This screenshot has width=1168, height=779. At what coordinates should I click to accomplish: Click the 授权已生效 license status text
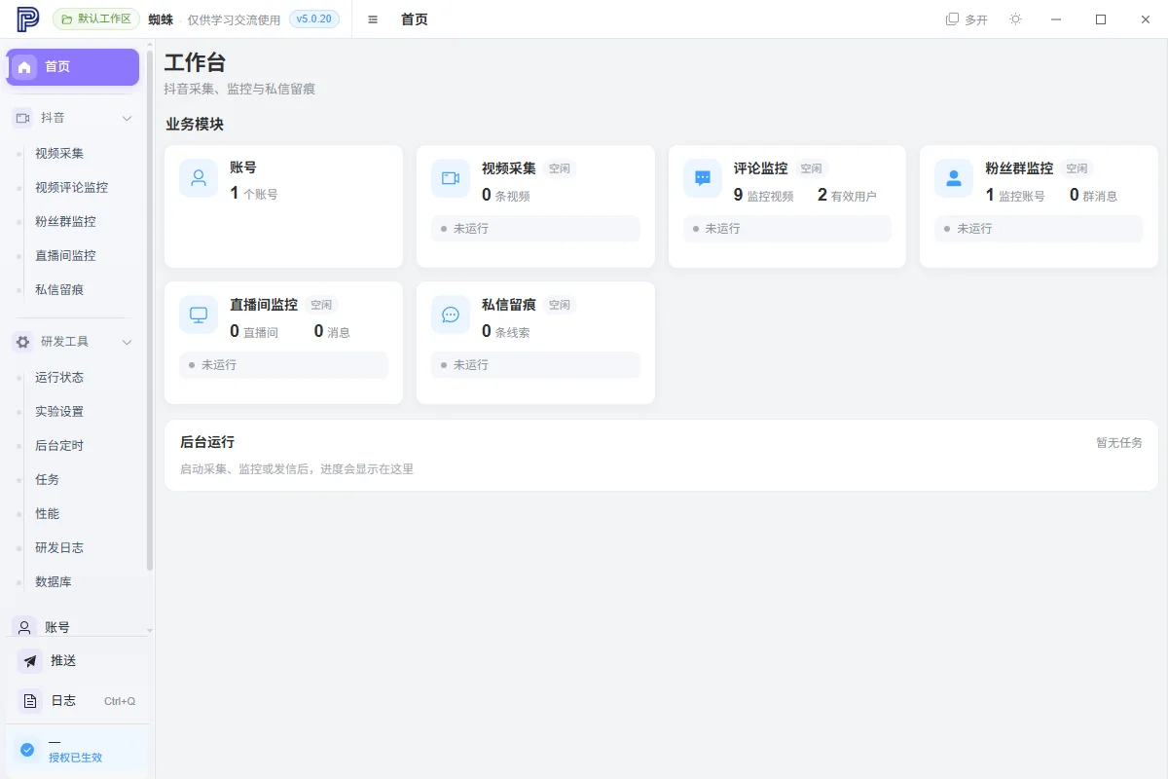point(76,757)
